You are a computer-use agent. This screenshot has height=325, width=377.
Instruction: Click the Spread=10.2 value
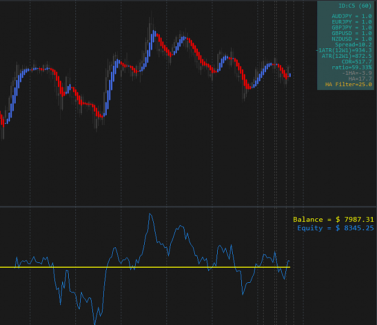(x=353, y=45)
